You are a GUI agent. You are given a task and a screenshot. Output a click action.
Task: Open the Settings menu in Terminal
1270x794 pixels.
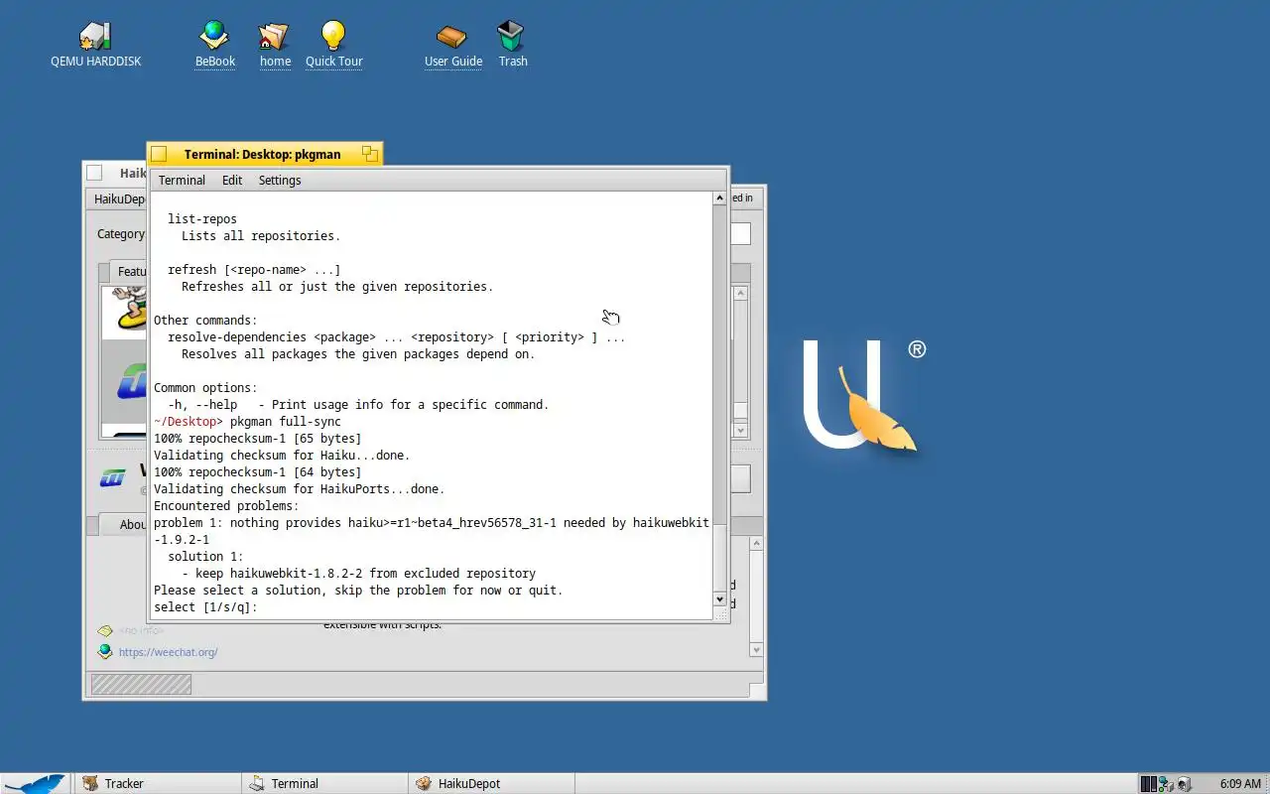280,180
